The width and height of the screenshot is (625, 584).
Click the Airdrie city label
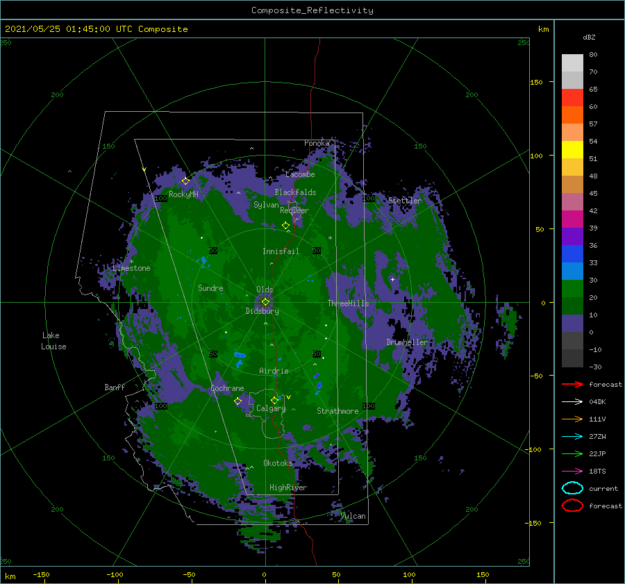tap(274, 371)
